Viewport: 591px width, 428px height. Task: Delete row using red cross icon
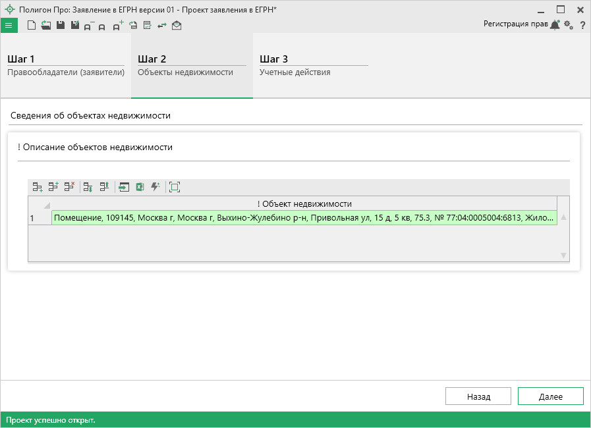point(69,187)
